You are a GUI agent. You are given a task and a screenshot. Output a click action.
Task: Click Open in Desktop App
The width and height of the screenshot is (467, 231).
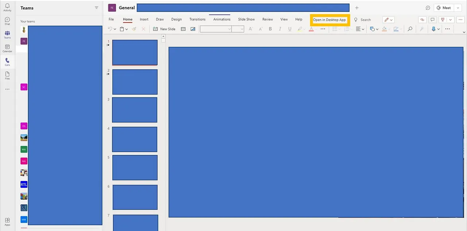329,20
